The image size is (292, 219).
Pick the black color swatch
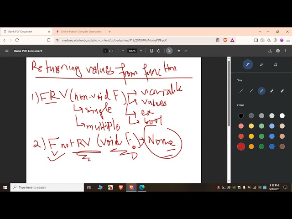coord(241,115)
